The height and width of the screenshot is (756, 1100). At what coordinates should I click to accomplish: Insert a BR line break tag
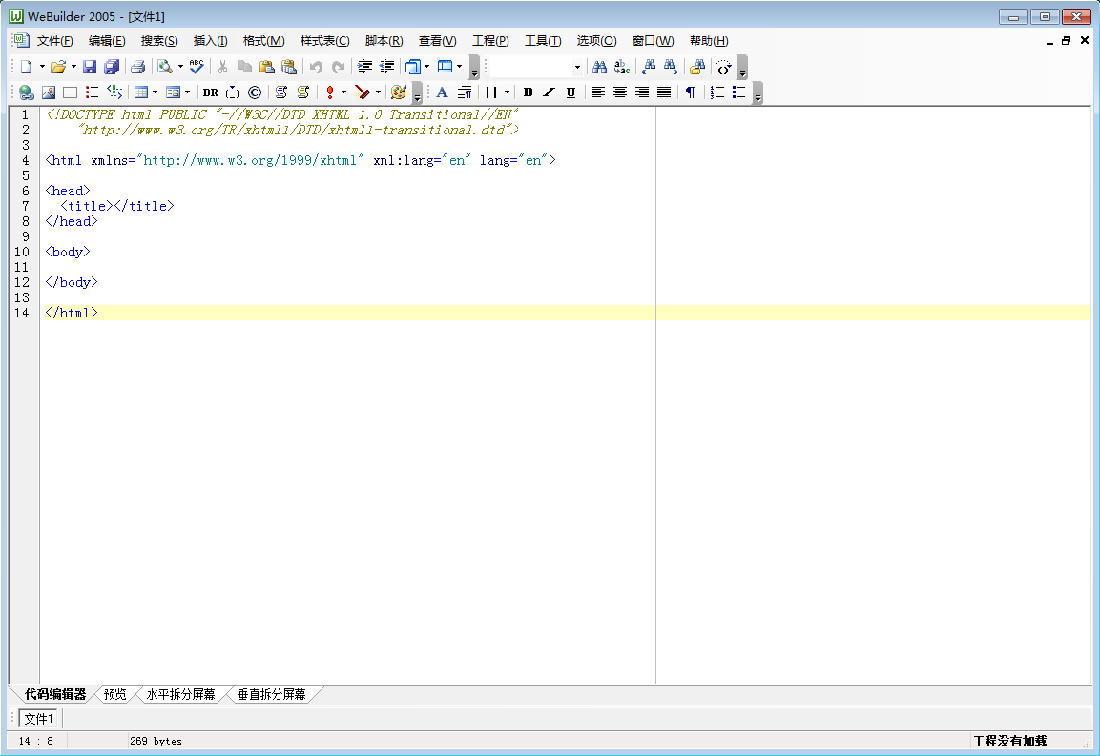click(x=210, y=92)
